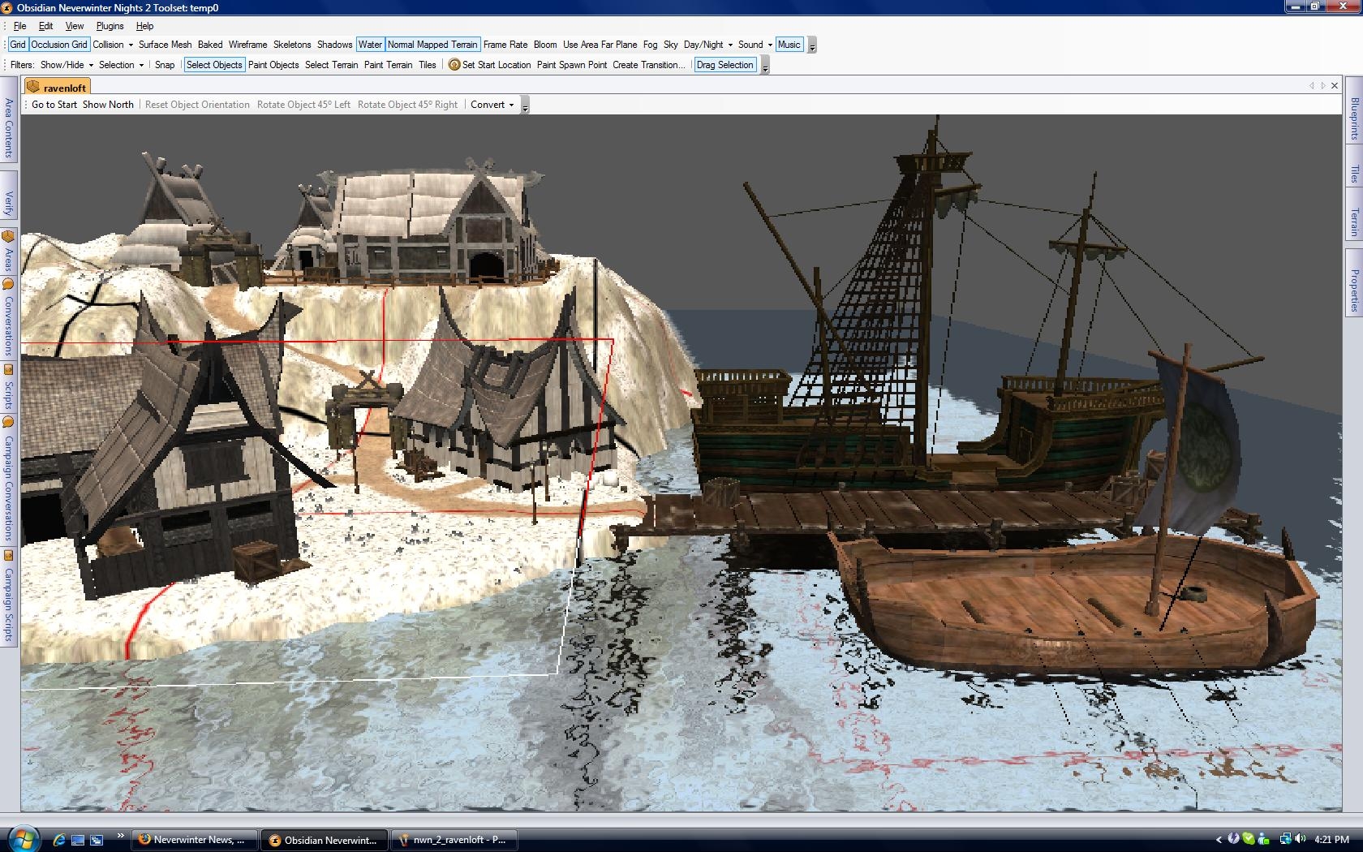Open the Terrain side panel tab

click(1354, 222)
